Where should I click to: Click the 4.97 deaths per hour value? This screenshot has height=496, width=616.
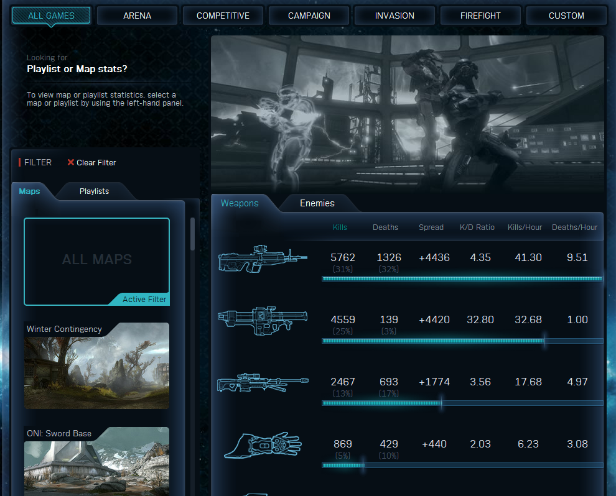[577, 382]
